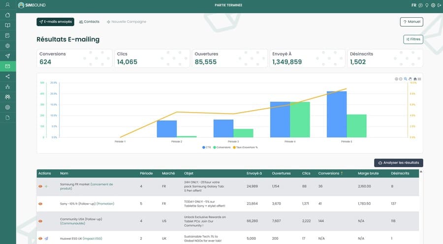Sort the table by Objet column
443x244 pixels.
tap(189, 173)
